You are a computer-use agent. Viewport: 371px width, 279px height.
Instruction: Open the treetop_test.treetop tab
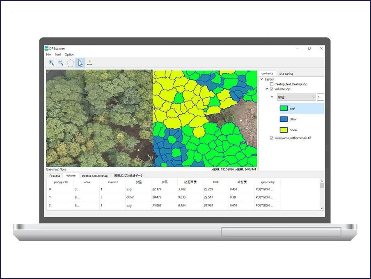pyautogui.click(x=95, y=176)
